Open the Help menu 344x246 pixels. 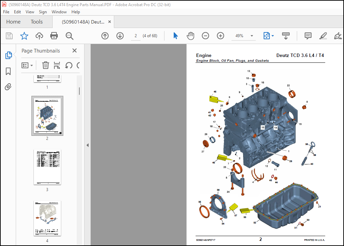tap(76, 12)
